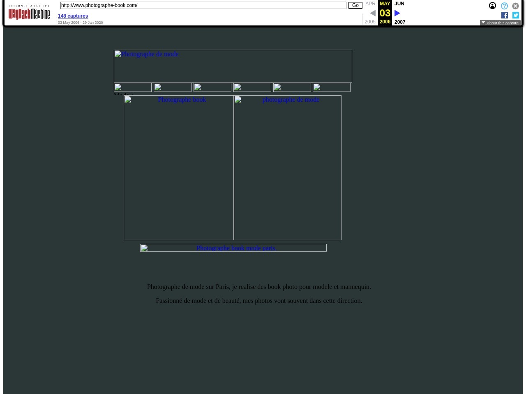Click the last navigation menu image
This screenshot has height=394, width=526.
pyautogui.click(x=332, y=87)
